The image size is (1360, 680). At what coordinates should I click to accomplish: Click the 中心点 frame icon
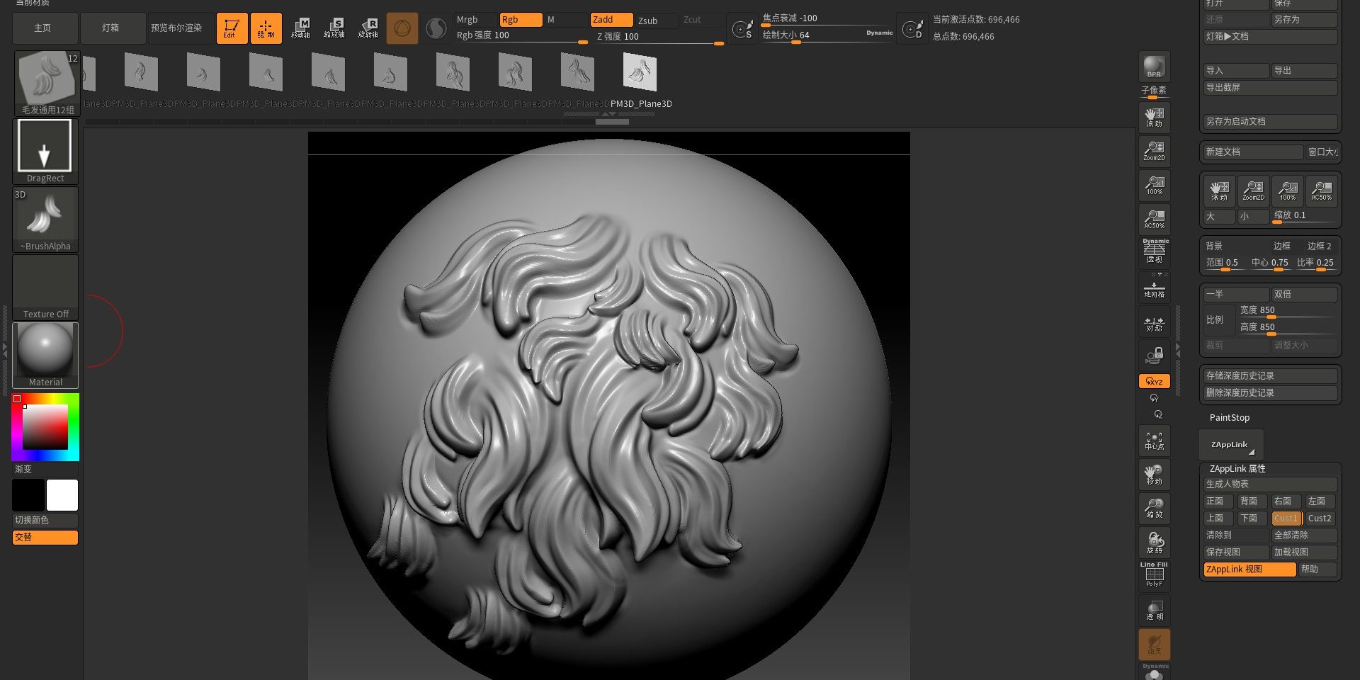tap(1154, 440)
